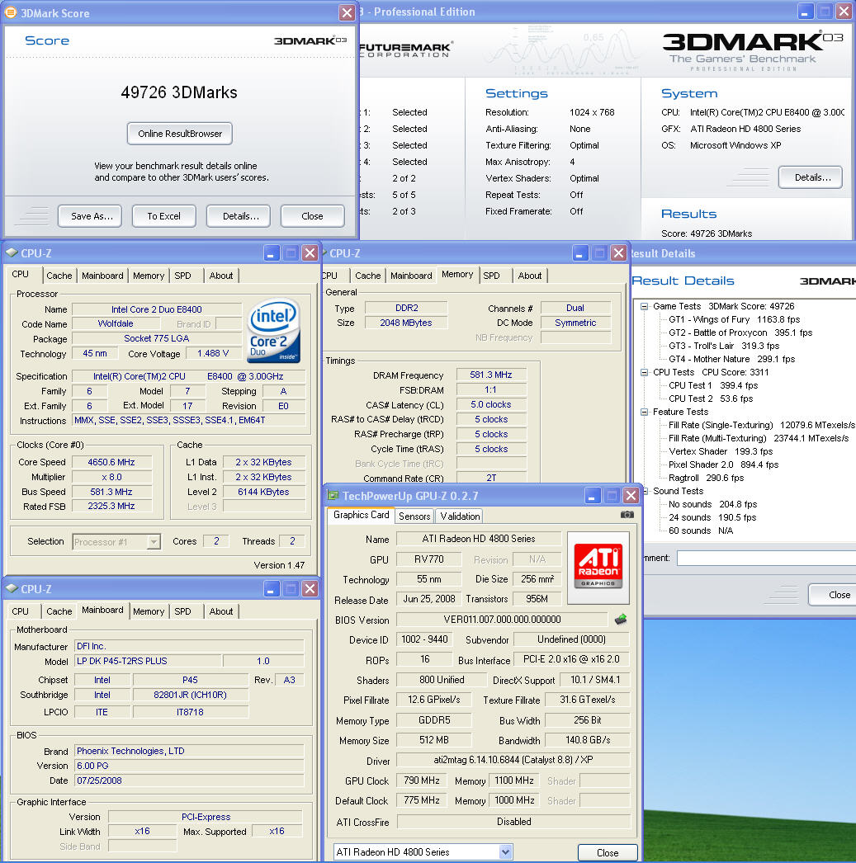Click the Intel Core 2 Duo logo in CPU-Z
Screen dimensions: 856x863
273,330
